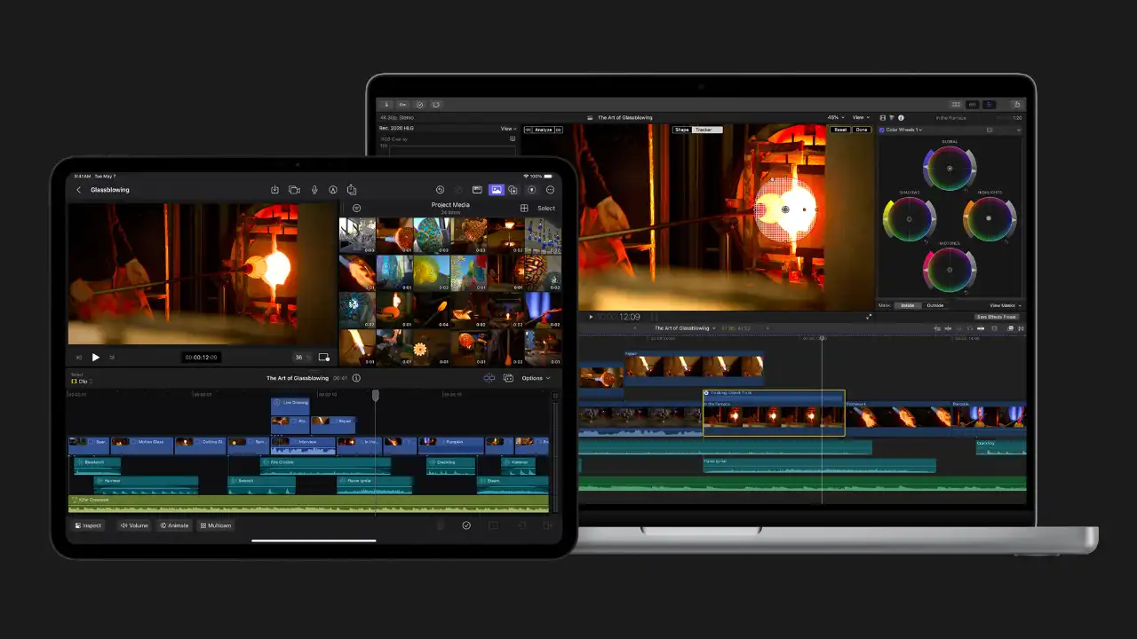The height and width of the screenshot is (639, 1137).
Task: Play the iPad viewer video
Action: [x=96, y=357]
